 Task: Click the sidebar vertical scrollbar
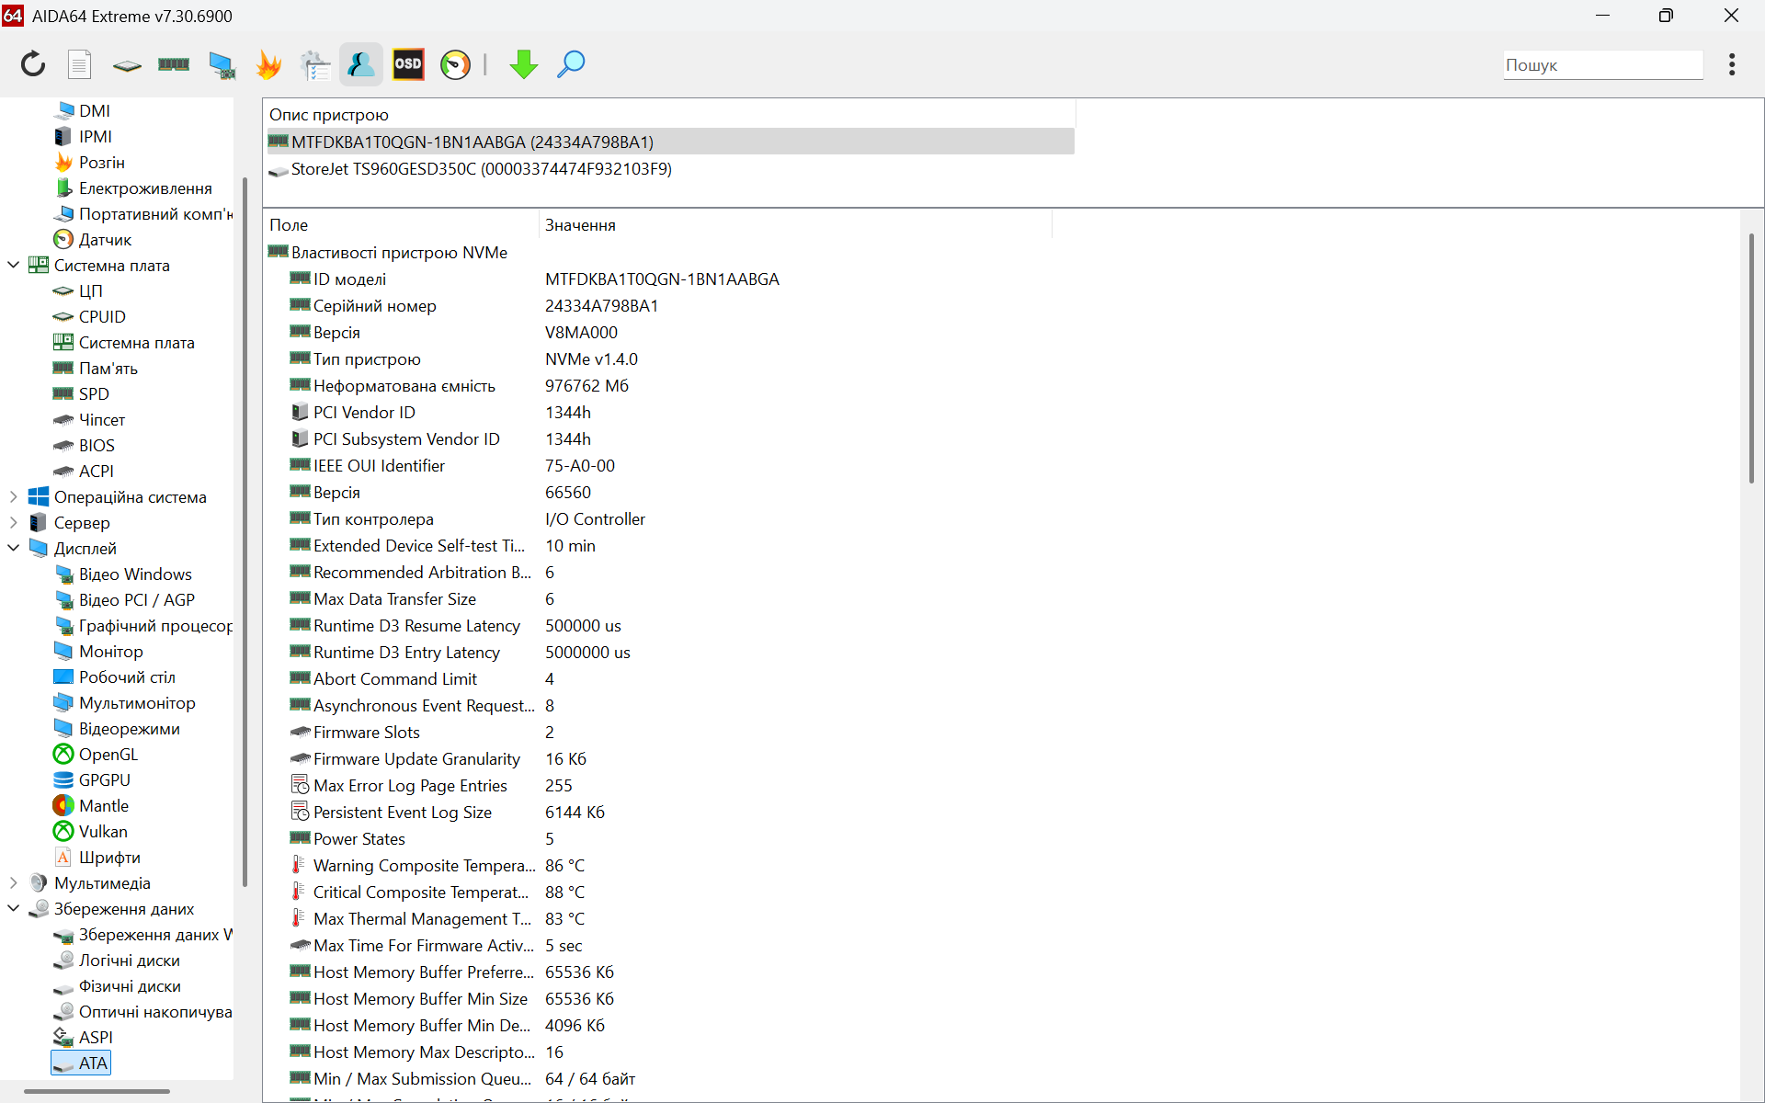click(245, 531)
